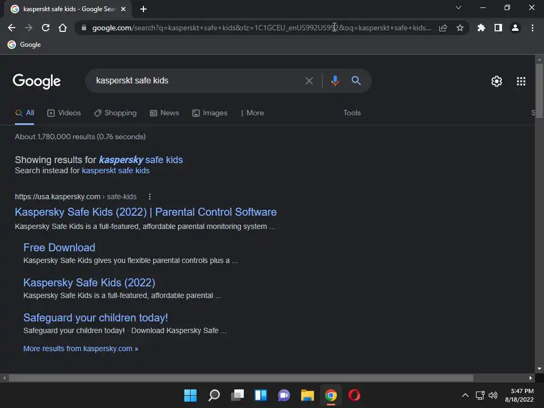Open the Kaspersky Safe Kids (2022) sitelink

click(x=89, y=283)
